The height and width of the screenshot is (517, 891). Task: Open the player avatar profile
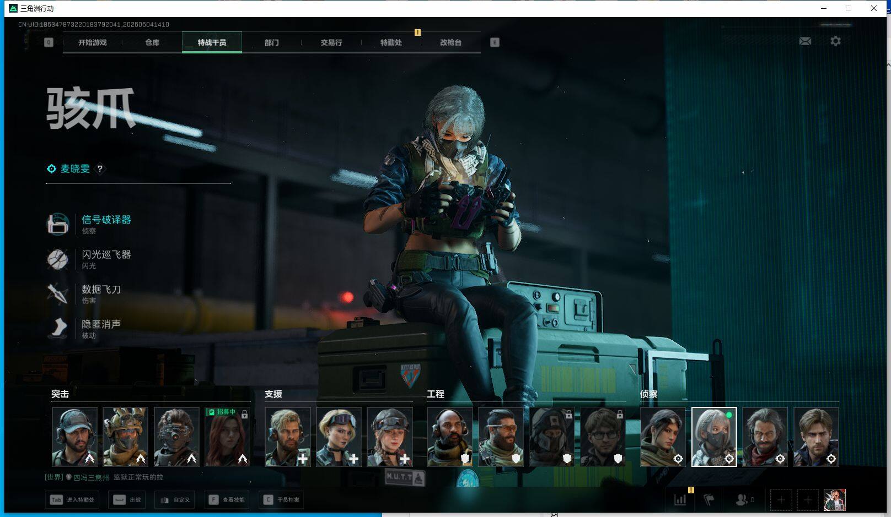click(x=835, y=500)
